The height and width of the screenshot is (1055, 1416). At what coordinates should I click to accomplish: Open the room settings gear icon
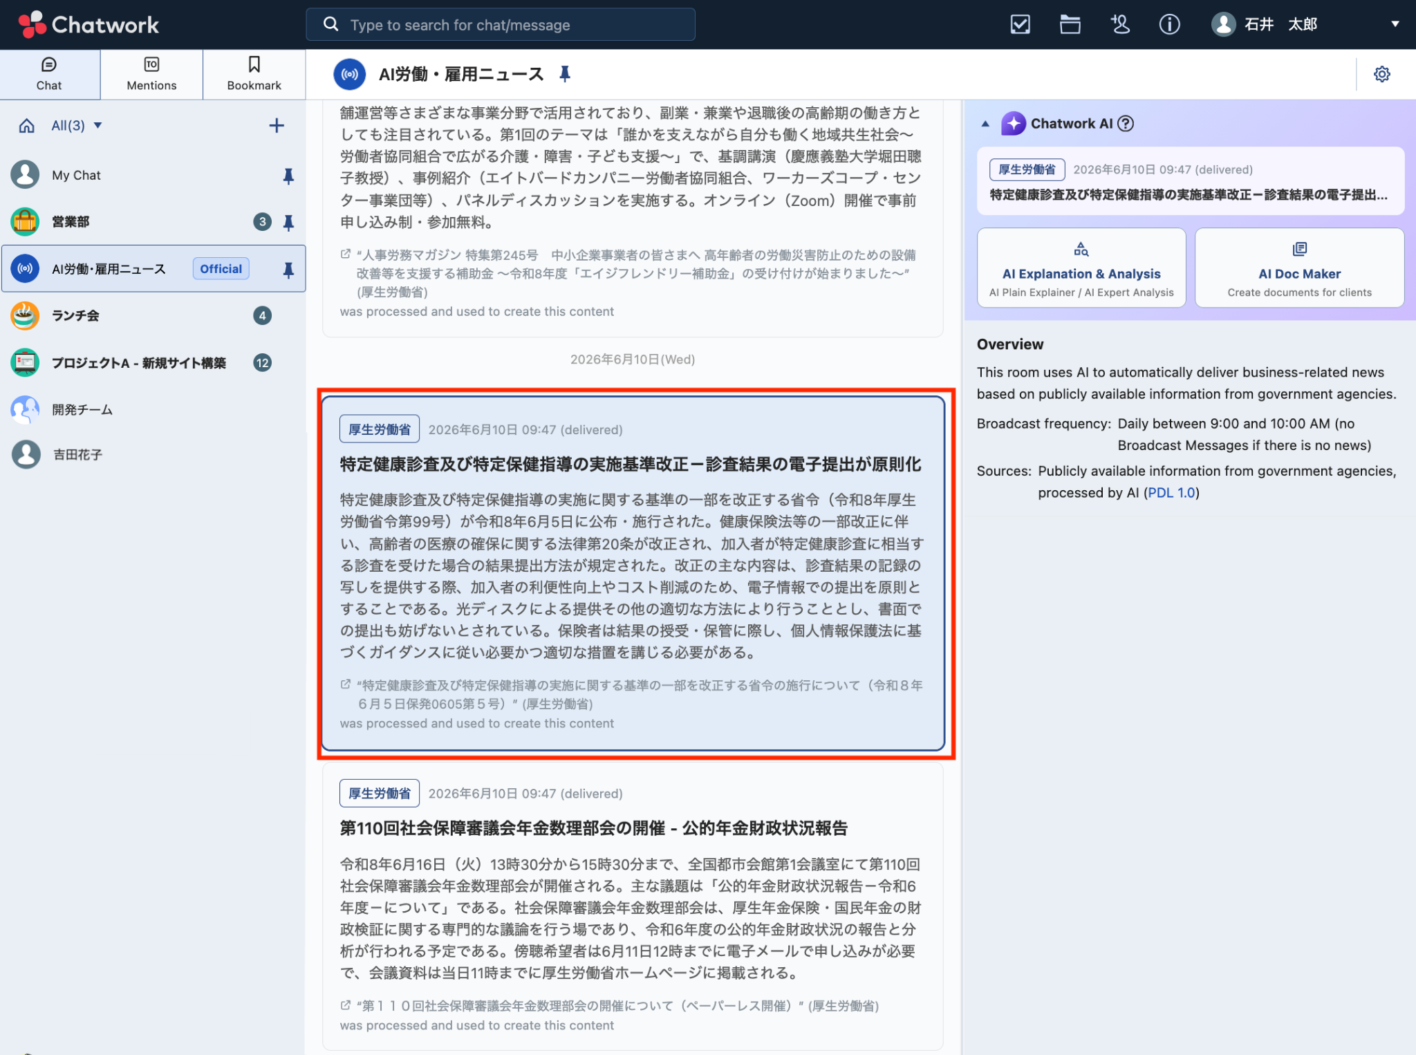[x=1381, y=74]
